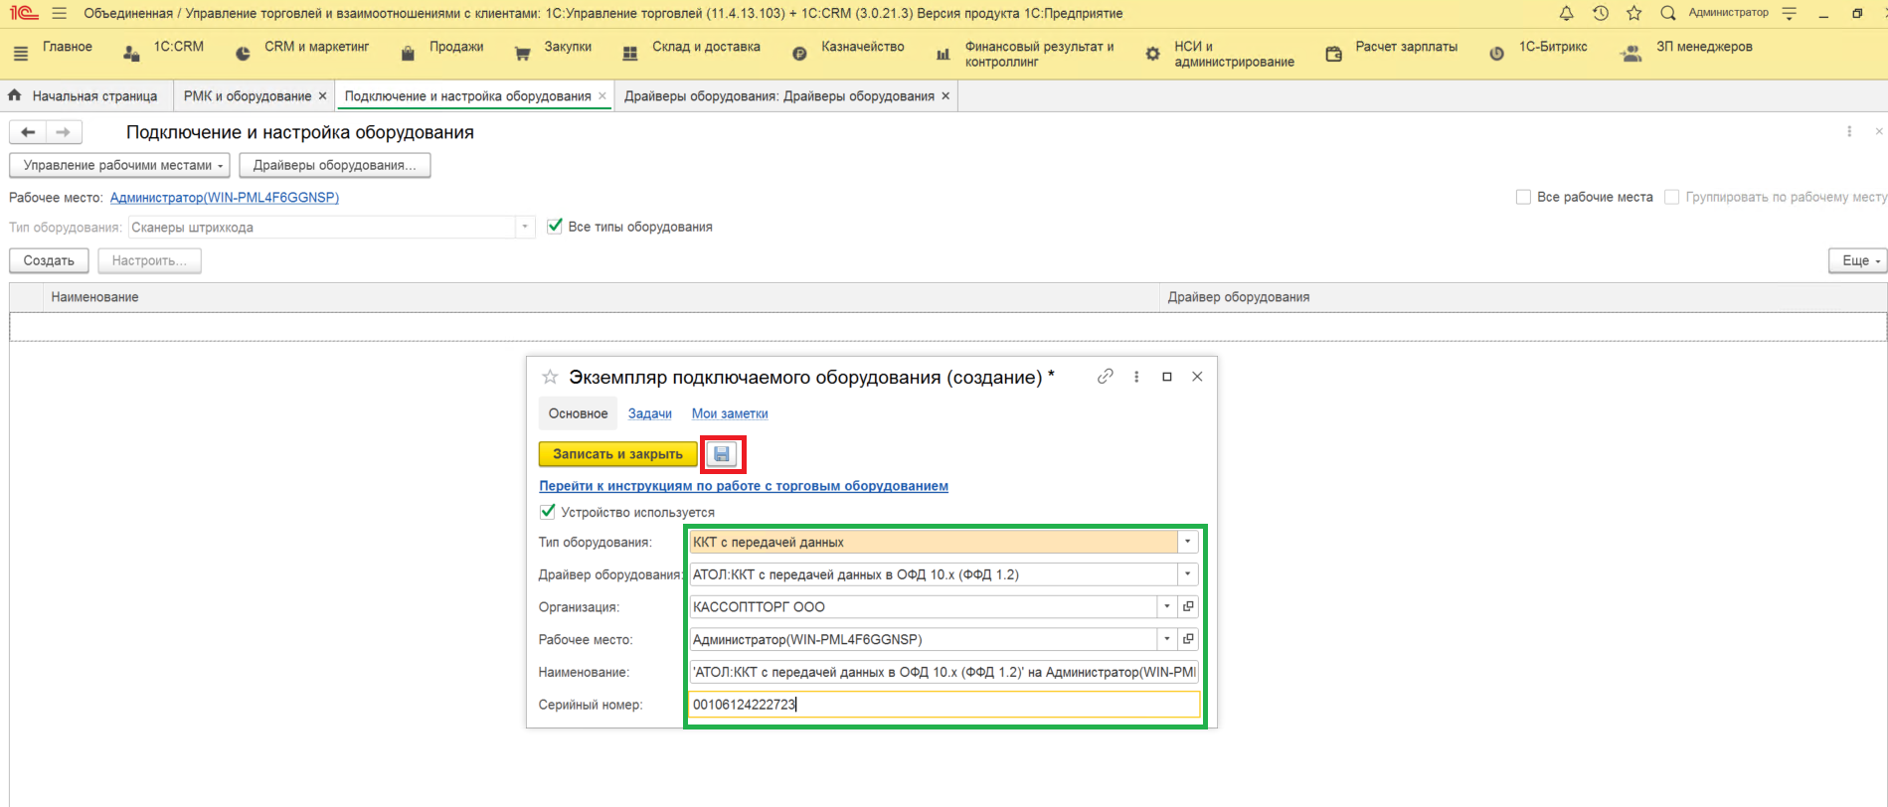Expand 'Драйвер оборудования' dropdown list
This screenshot has height=807, width=1888.
(1187, 574)
